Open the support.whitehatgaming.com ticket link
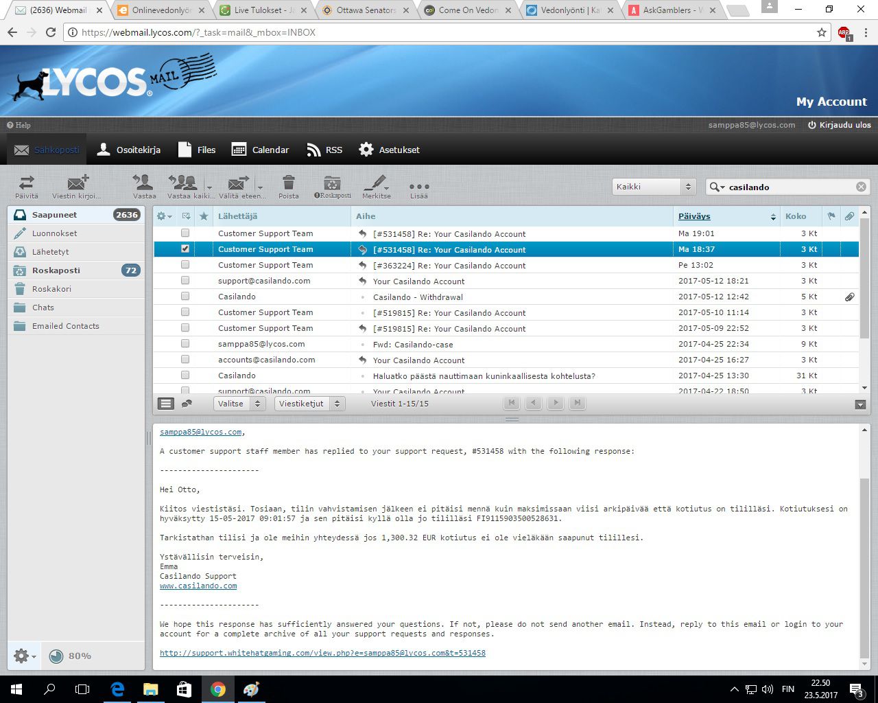This screenshot has height=703, width=878. pyautogui.click(x=322, y=653)
